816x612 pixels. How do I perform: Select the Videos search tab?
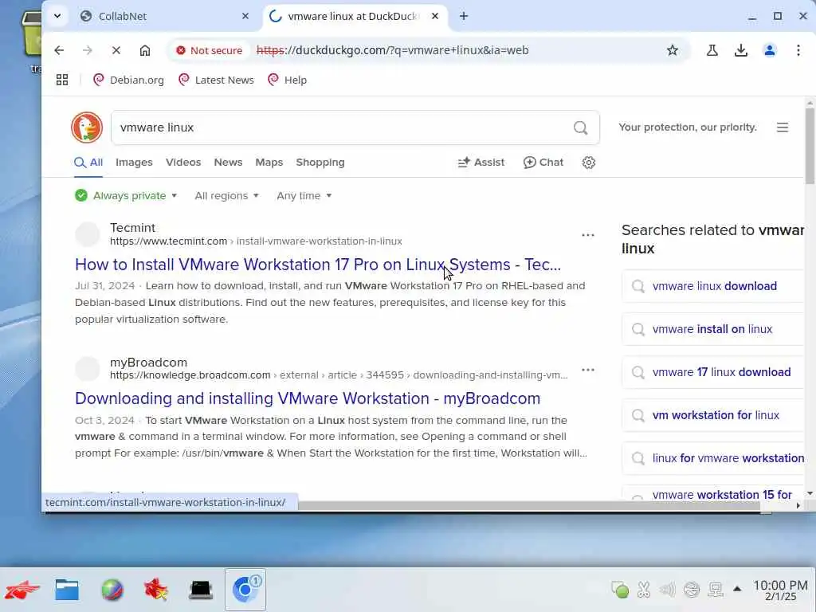(x=183, y=163)
